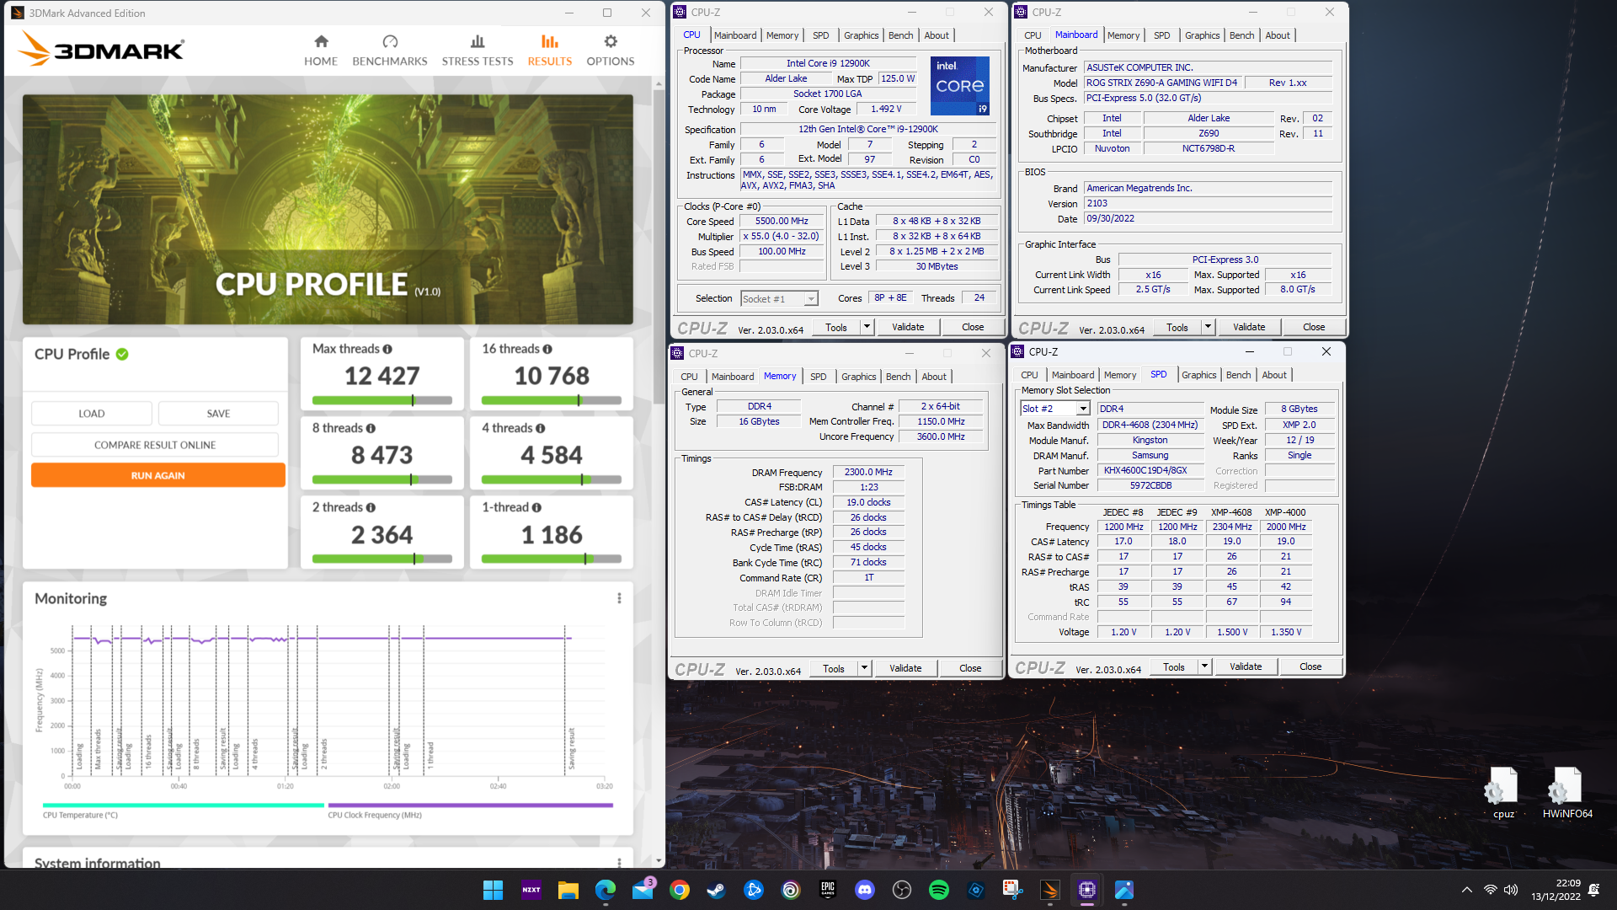
Task: Switch to Graphics tab in Mainboard CPU-Z window
Action: [1202, 35]
